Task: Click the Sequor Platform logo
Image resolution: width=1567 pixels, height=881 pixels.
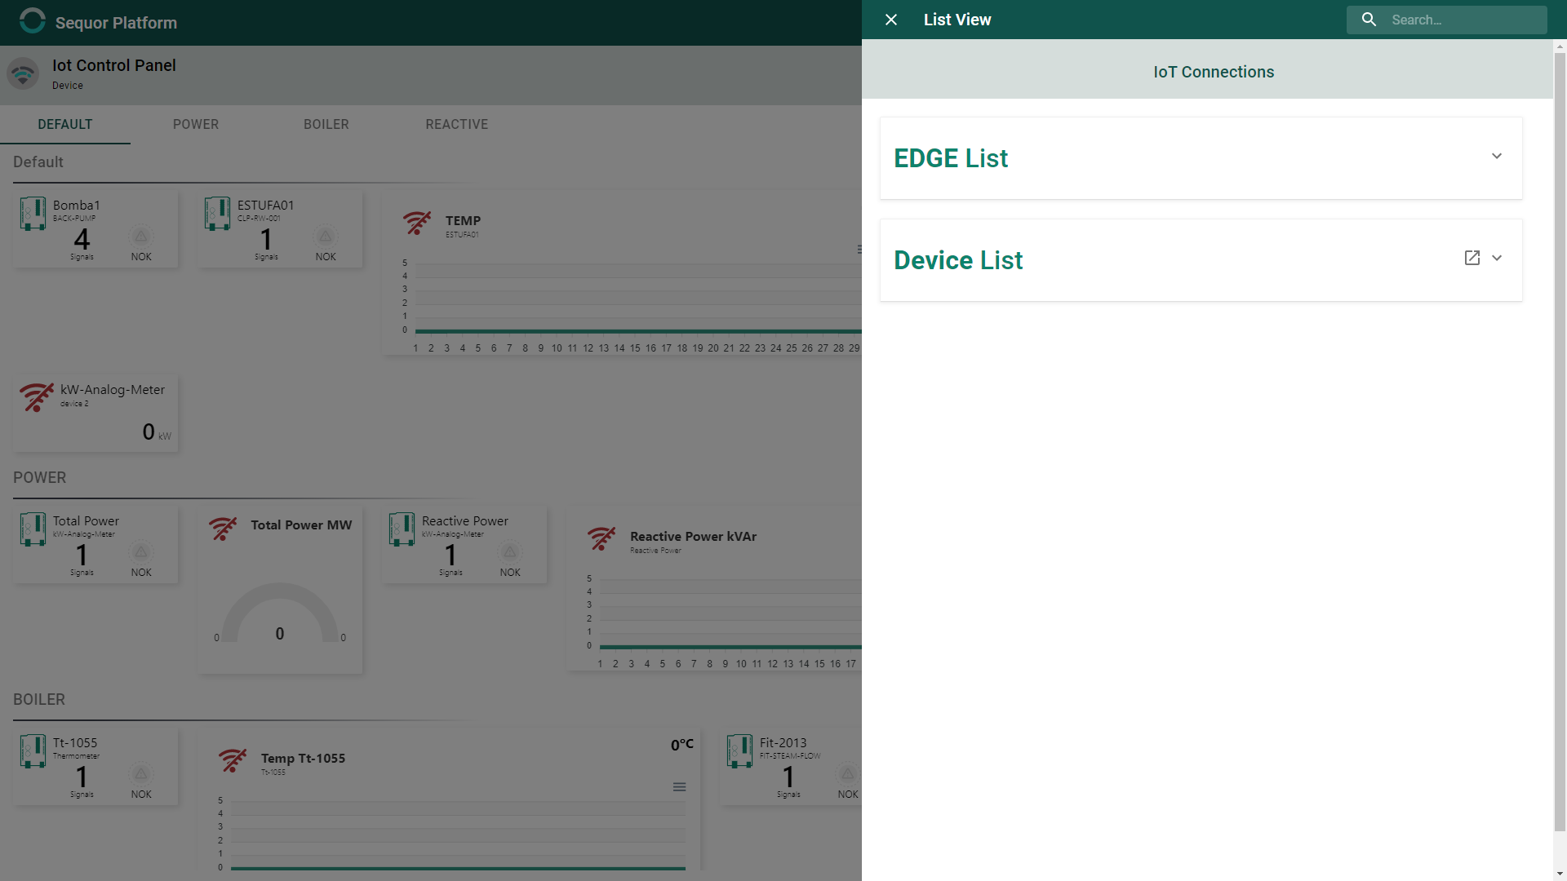Action: (33, 21)
